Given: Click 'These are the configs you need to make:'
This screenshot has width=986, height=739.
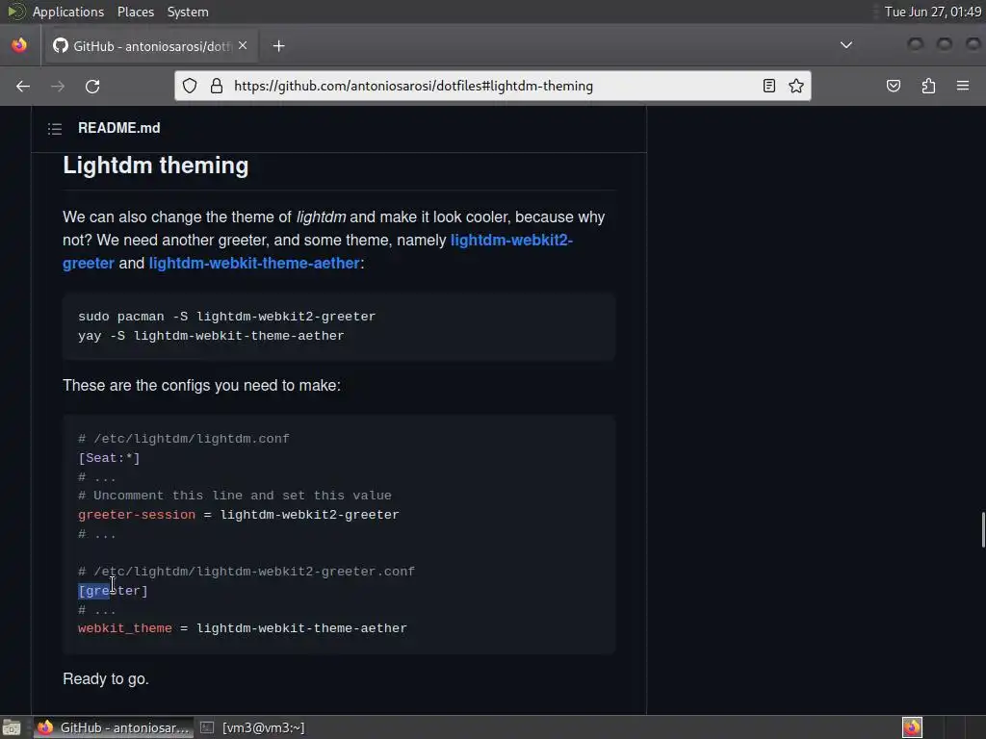Looking at the screenshot, I should [201, 385].
